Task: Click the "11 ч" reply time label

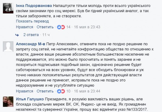Action: 47,35
